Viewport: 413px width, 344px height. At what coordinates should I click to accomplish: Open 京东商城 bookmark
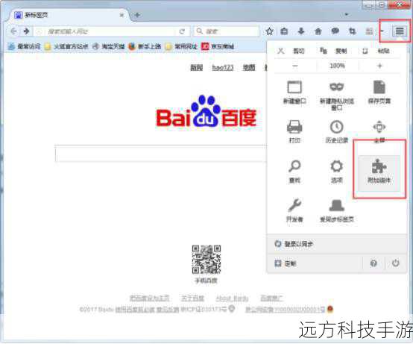pos(218,47)
